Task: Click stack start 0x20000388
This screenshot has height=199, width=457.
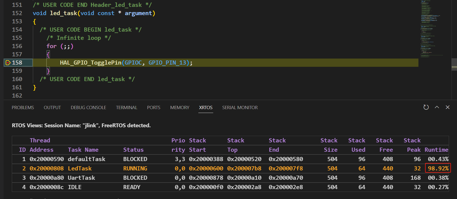Action: pos(206,159)
